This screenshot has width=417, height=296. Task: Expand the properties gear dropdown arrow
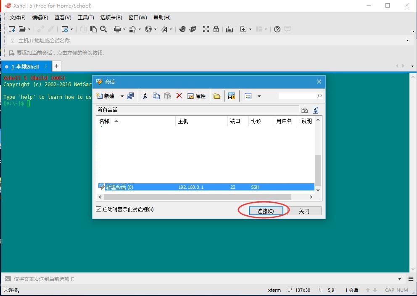pyautogui.click(x=71, y=29)
